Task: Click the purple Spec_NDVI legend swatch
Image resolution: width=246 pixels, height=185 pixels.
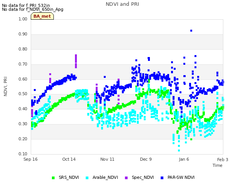Action: click(126, 178)
